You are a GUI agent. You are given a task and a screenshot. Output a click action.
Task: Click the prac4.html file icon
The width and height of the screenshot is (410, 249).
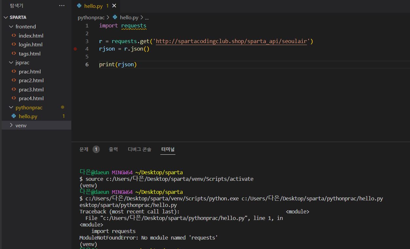14,98
